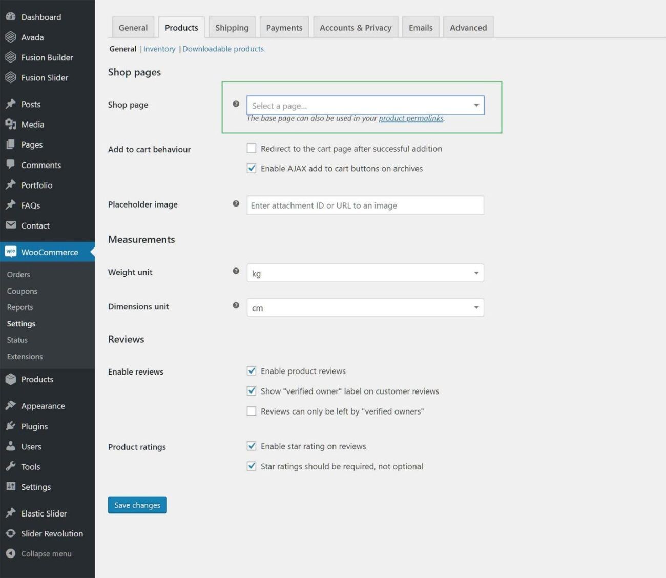Toggle Enable star rating on reviews
The height and width of the screenshot is (578, 666).
pos(252,446)
